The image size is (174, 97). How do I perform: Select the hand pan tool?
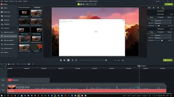[81, 4]
